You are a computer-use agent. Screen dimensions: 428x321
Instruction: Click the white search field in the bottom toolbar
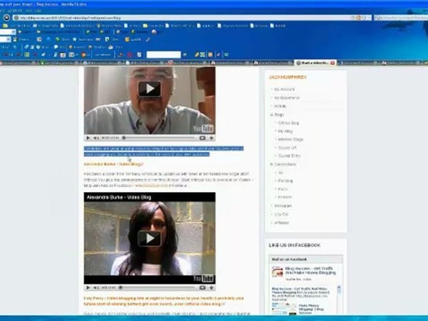coord(164,54)
